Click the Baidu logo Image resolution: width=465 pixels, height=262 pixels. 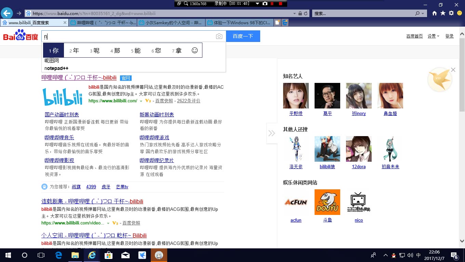[x=21, y=35]
